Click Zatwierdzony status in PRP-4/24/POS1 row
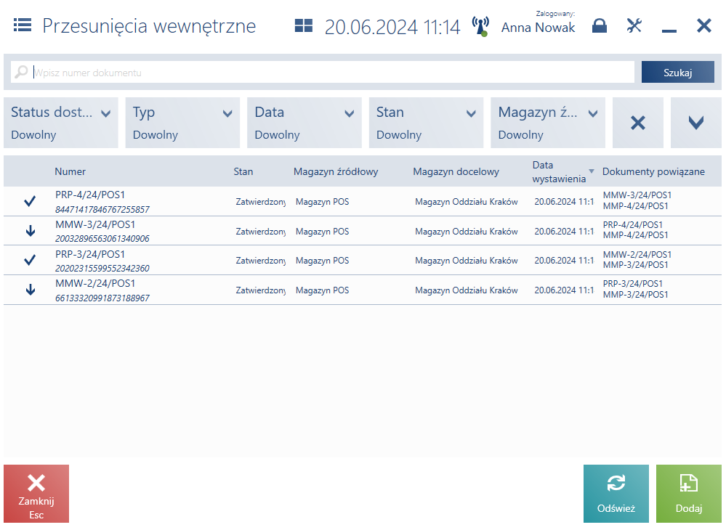Screen dimensions: 726x530 tap(261, 202)
